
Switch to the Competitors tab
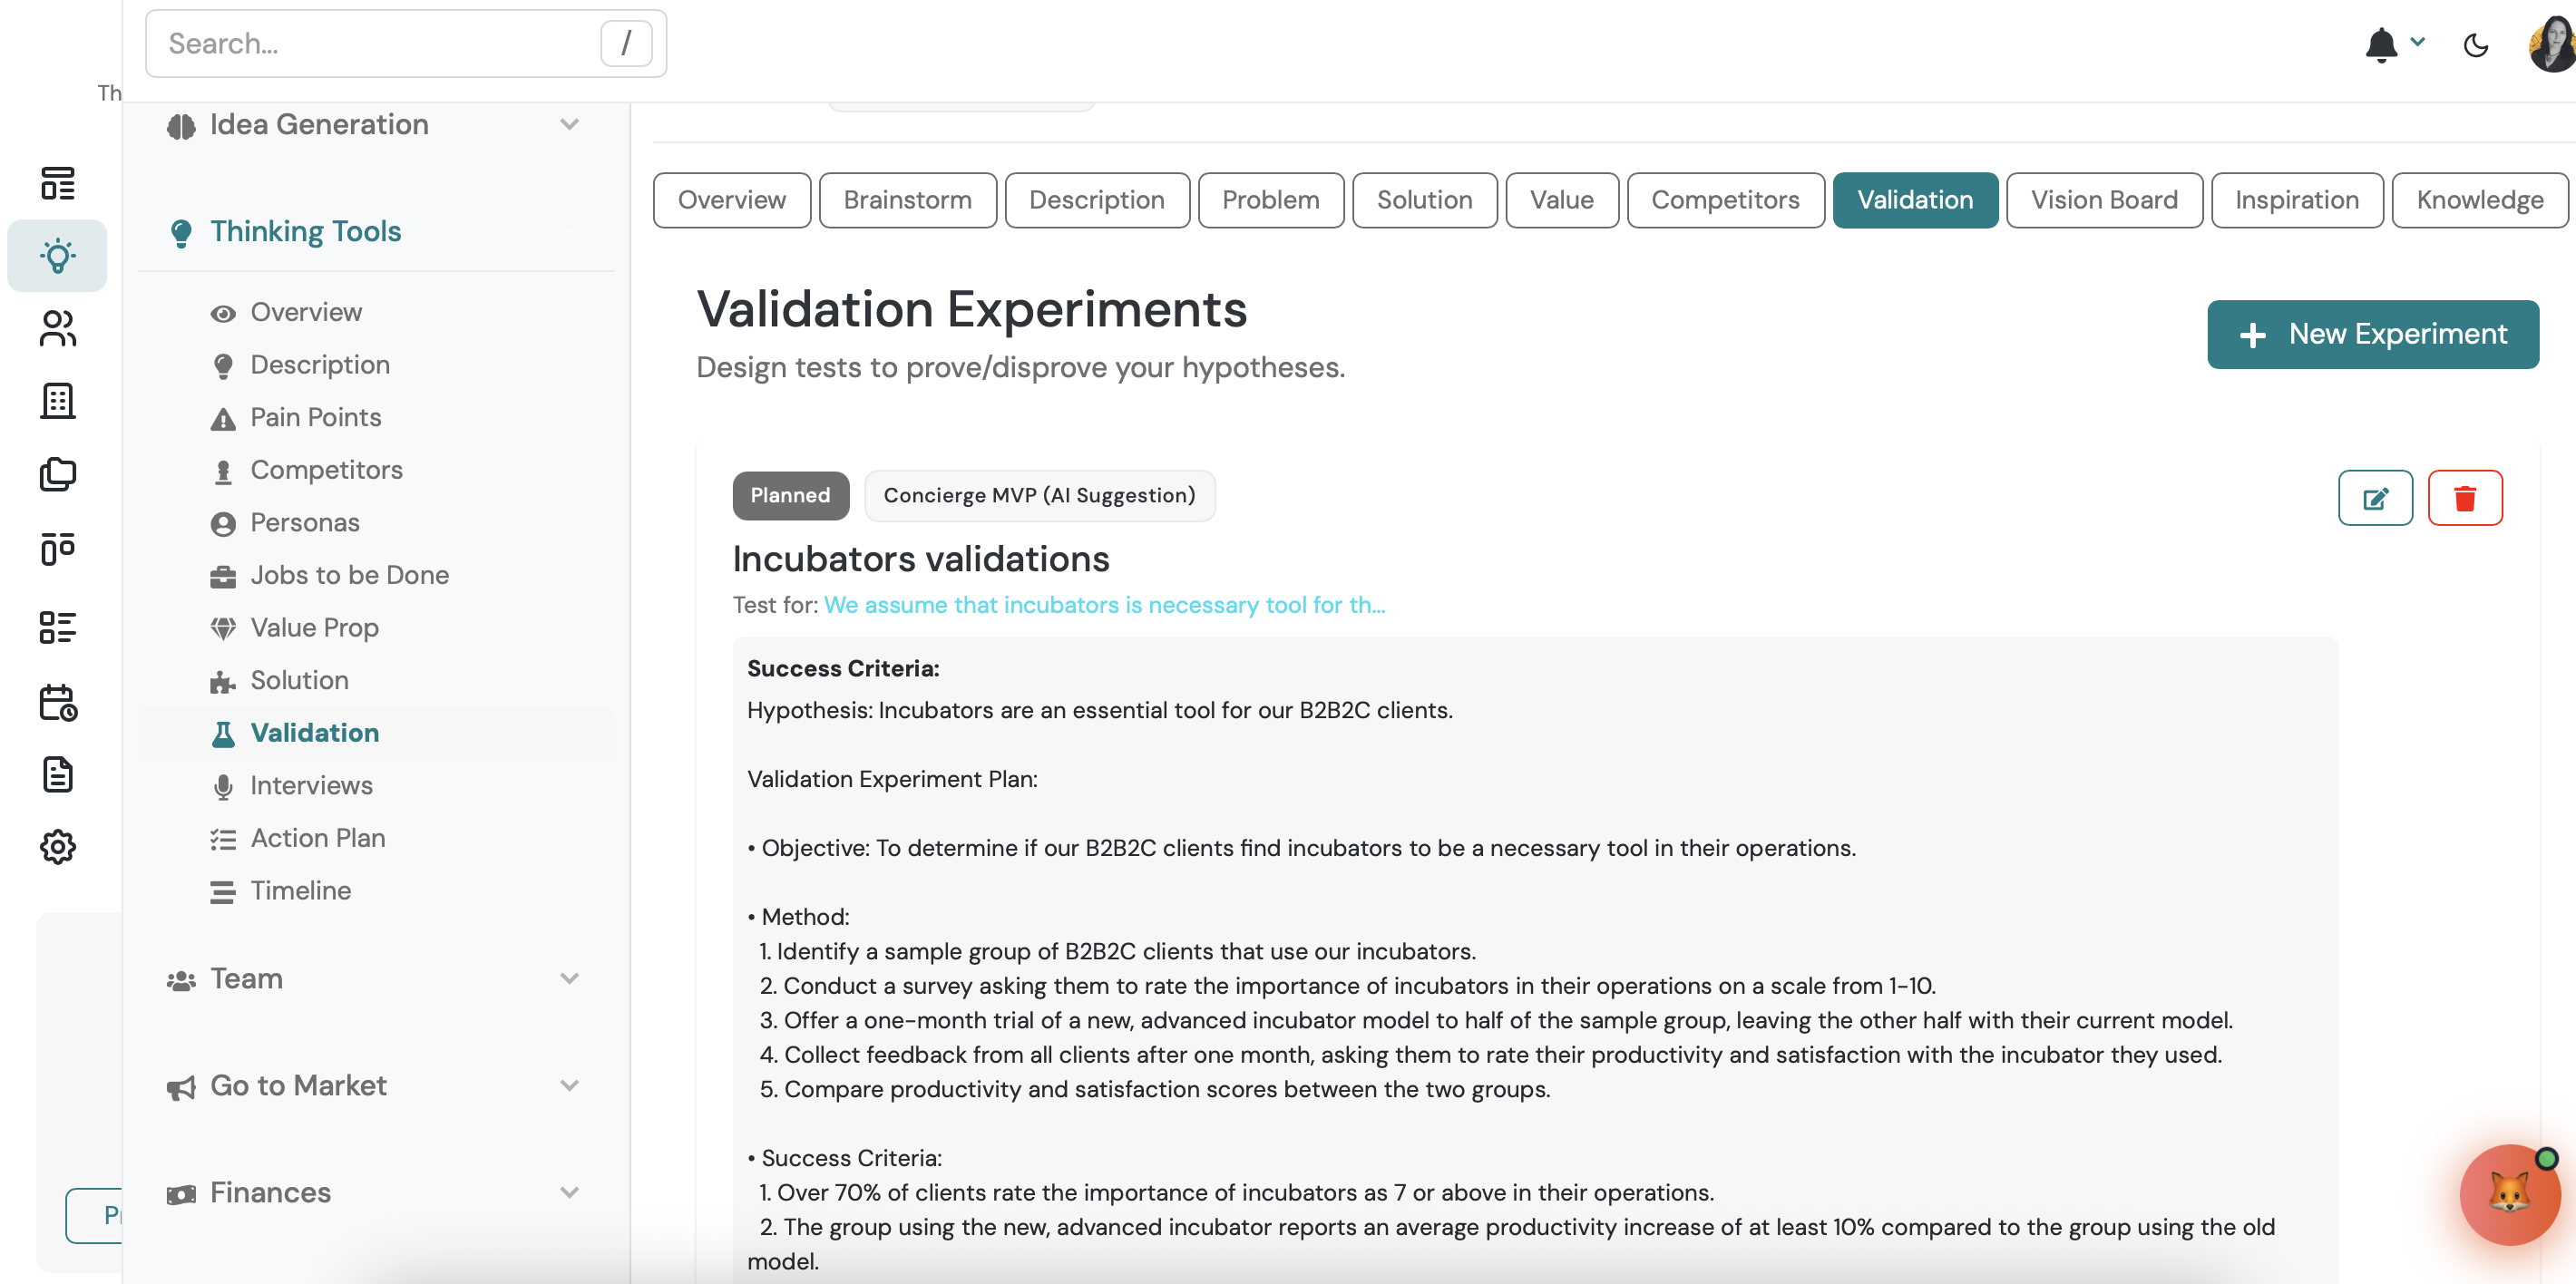[x=1724, y=200]
